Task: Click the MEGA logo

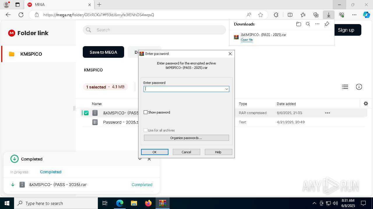Action: click(x=11, y=33)
